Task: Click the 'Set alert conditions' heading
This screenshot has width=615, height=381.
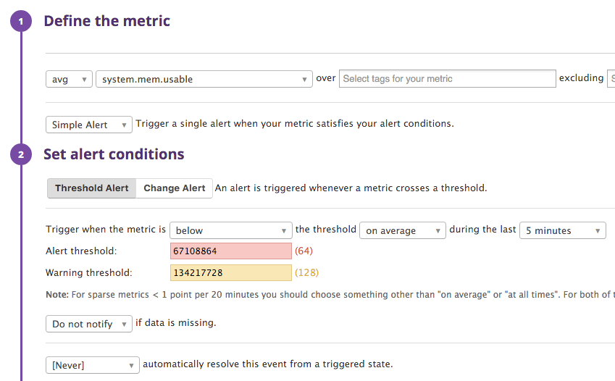Action: click(x=114, y=154)
